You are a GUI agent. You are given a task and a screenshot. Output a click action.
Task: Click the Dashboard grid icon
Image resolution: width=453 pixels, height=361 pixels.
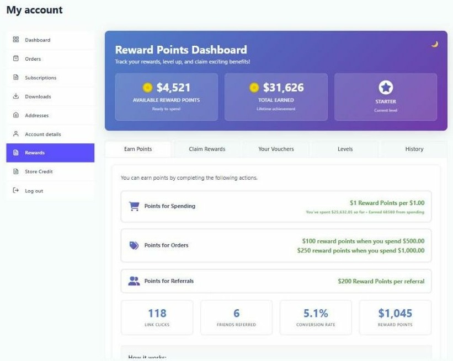tap(16, 40)
